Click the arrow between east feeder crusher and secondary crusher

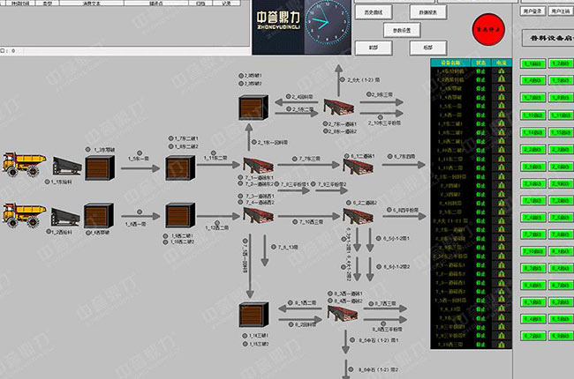click(138, 165)
